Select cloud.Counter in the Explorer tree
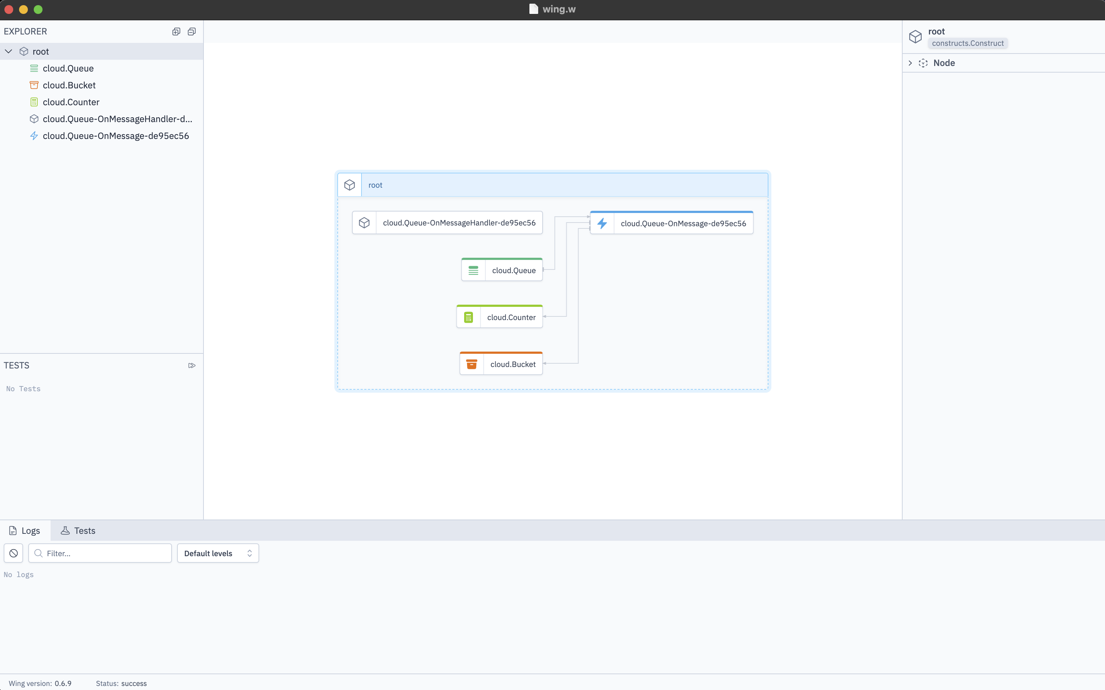Image resolution: width=1105 pixels, height=690 pixels. coord(71,102)
